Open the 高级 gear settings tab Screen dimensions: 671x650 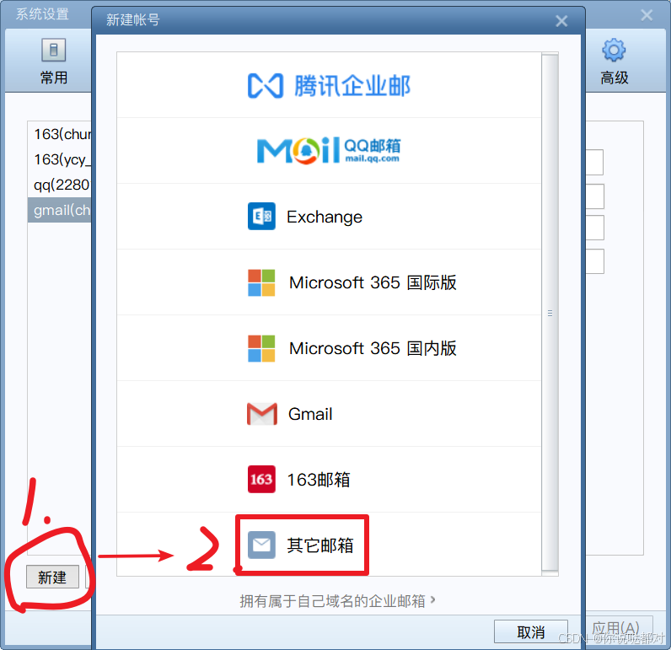[x=614, y=62]
